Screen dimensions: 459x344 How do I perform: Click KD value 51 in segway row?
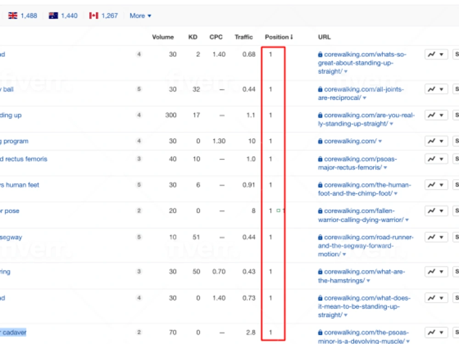196,237
